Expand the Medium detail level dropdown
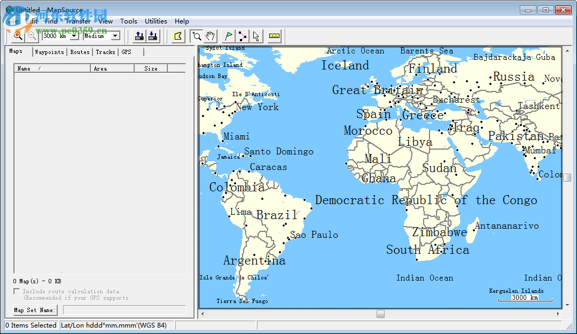The height and width of the screenshot is (334, 577). pyautogui.click(x=115, y=36)
